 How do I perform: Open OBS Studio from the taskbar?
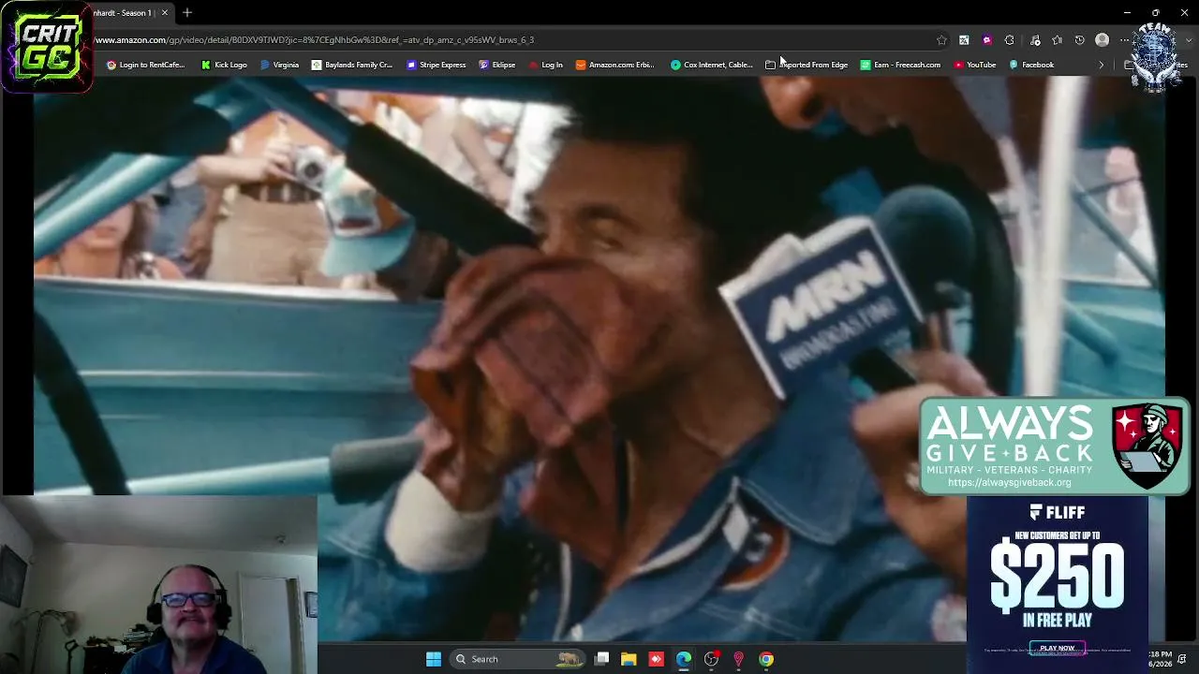tap(712, 659)
